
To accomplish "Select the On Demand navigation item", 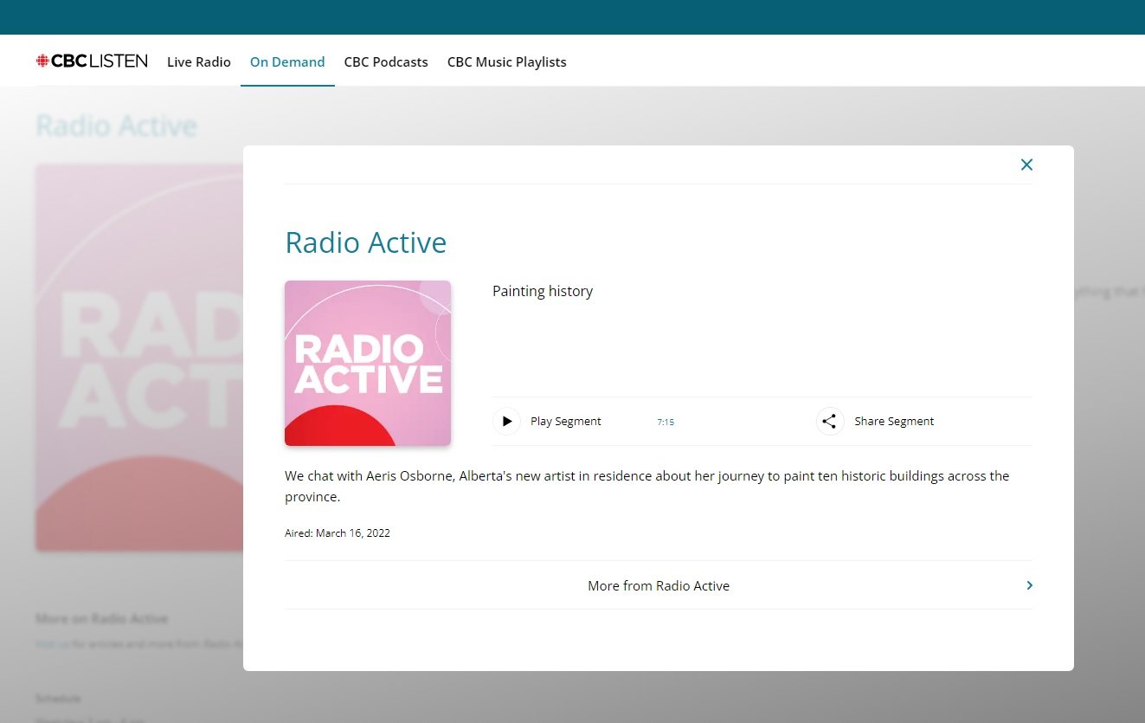I will pyautogui.click(x=287, y=61).
